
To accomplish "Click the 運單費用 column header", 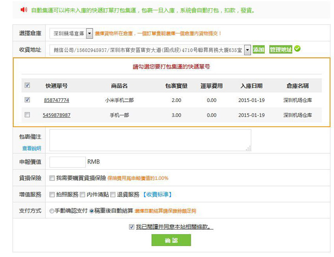I will pyautogui.click(x=212, y=86).
